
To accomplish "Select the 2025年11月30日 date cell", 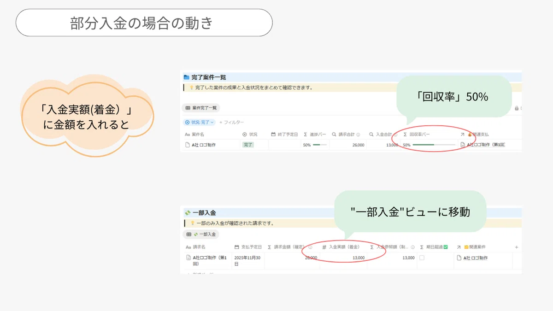I will [248, 261].
